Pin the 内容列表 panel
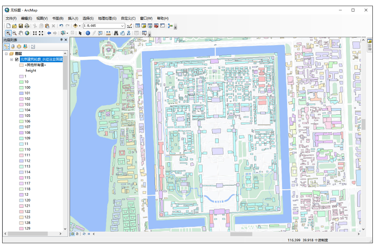375x245 pixels. 61,40
